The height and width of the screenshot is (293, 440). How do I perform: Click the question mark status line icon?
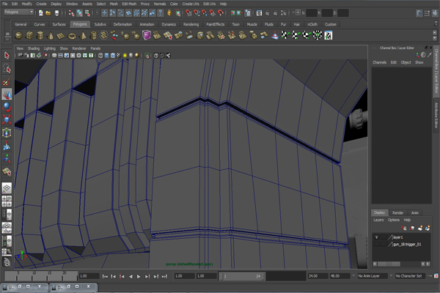[160, 12]
